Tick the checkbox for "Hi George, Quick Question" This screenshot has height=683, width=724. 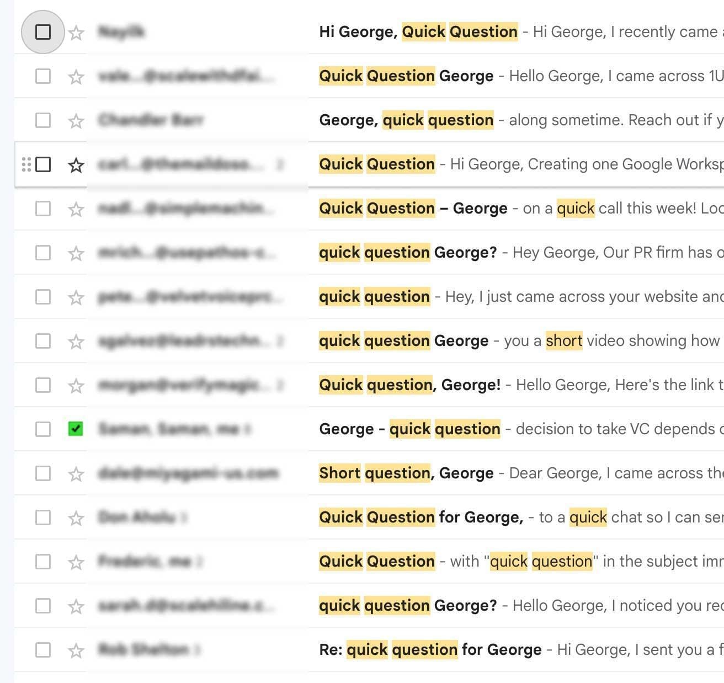[x=43, y=32]
